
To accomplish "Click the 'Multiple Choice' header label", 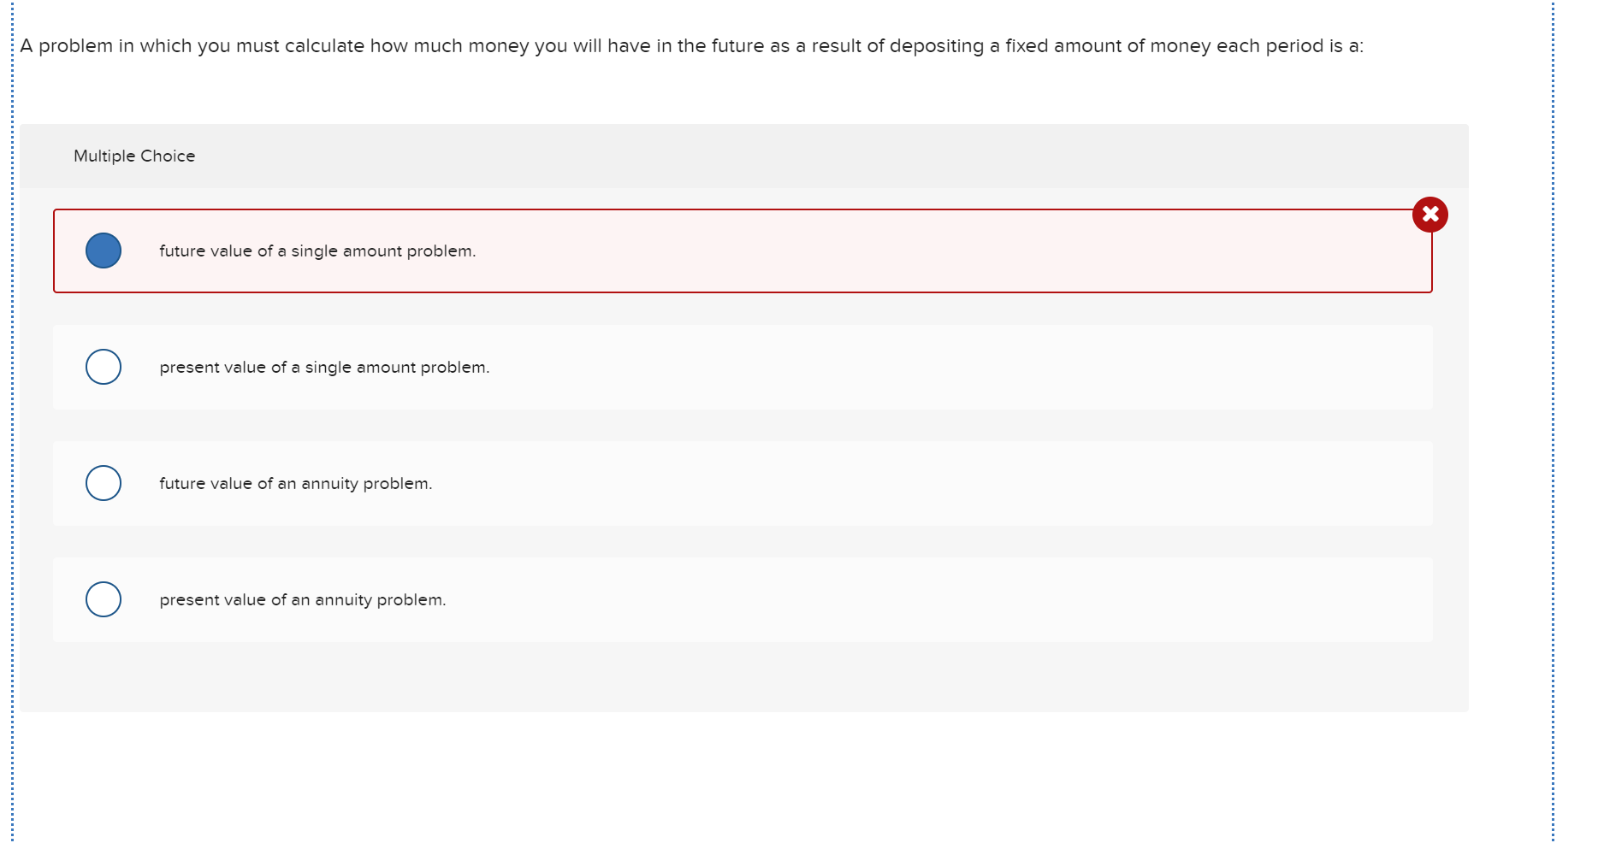I will click(x=134, y=156).
